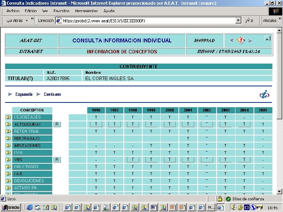The image size is (283, 212).
Task: Click the center emblem icon between arrows
Action: click(241, 40)
